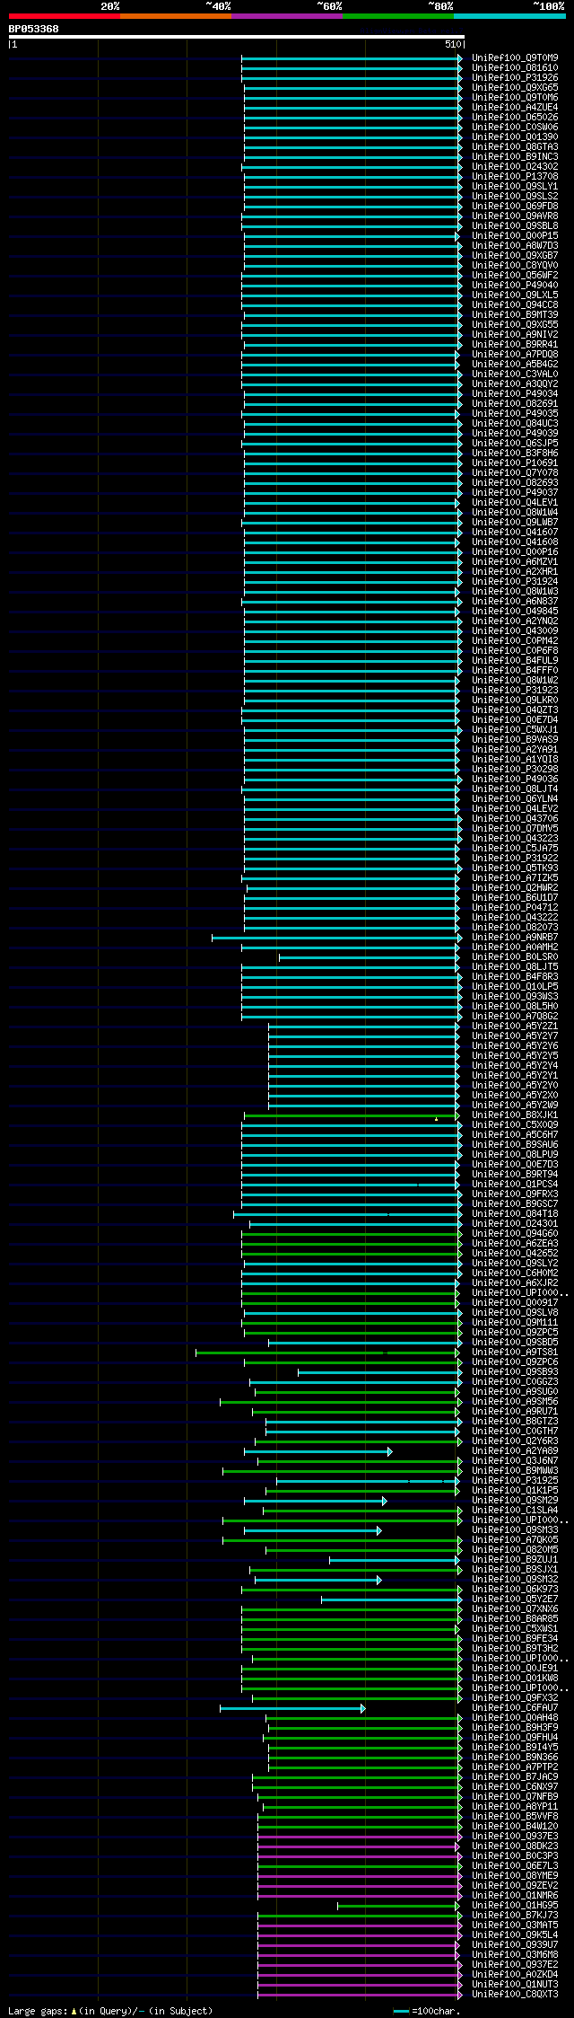The width and height of the screenshot is (574, 2018).
Task: Select label UniRef100_C6FAU7
Action: tap(515, 1708)
